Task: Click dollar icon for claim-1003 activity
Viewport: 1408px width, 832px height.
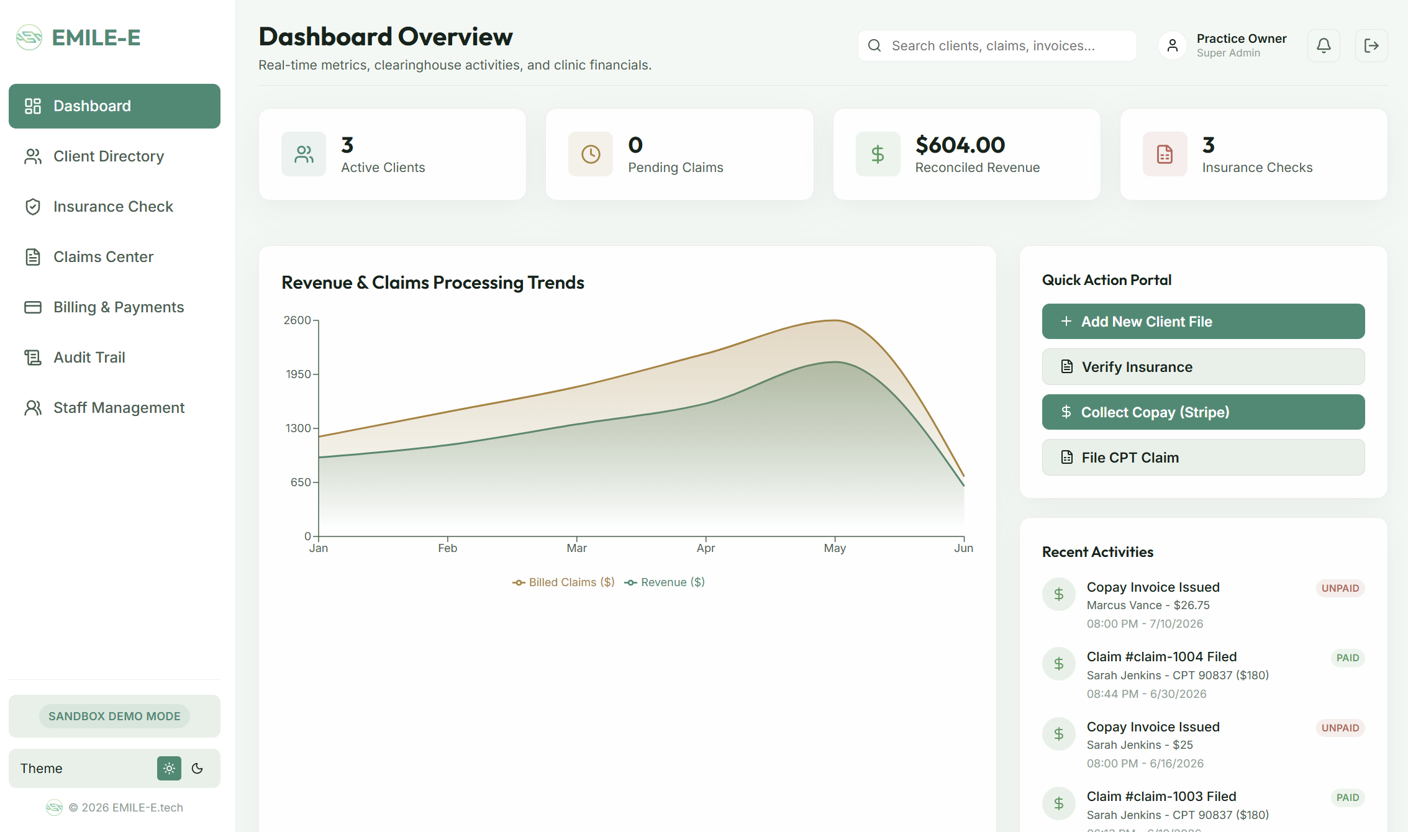Action: coord(1059,804)
